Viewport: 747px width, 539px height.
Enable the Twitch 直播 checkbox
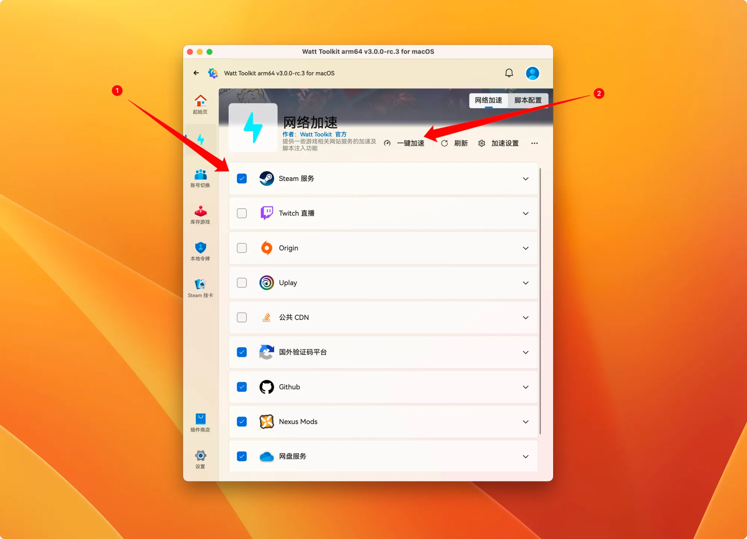242,214
